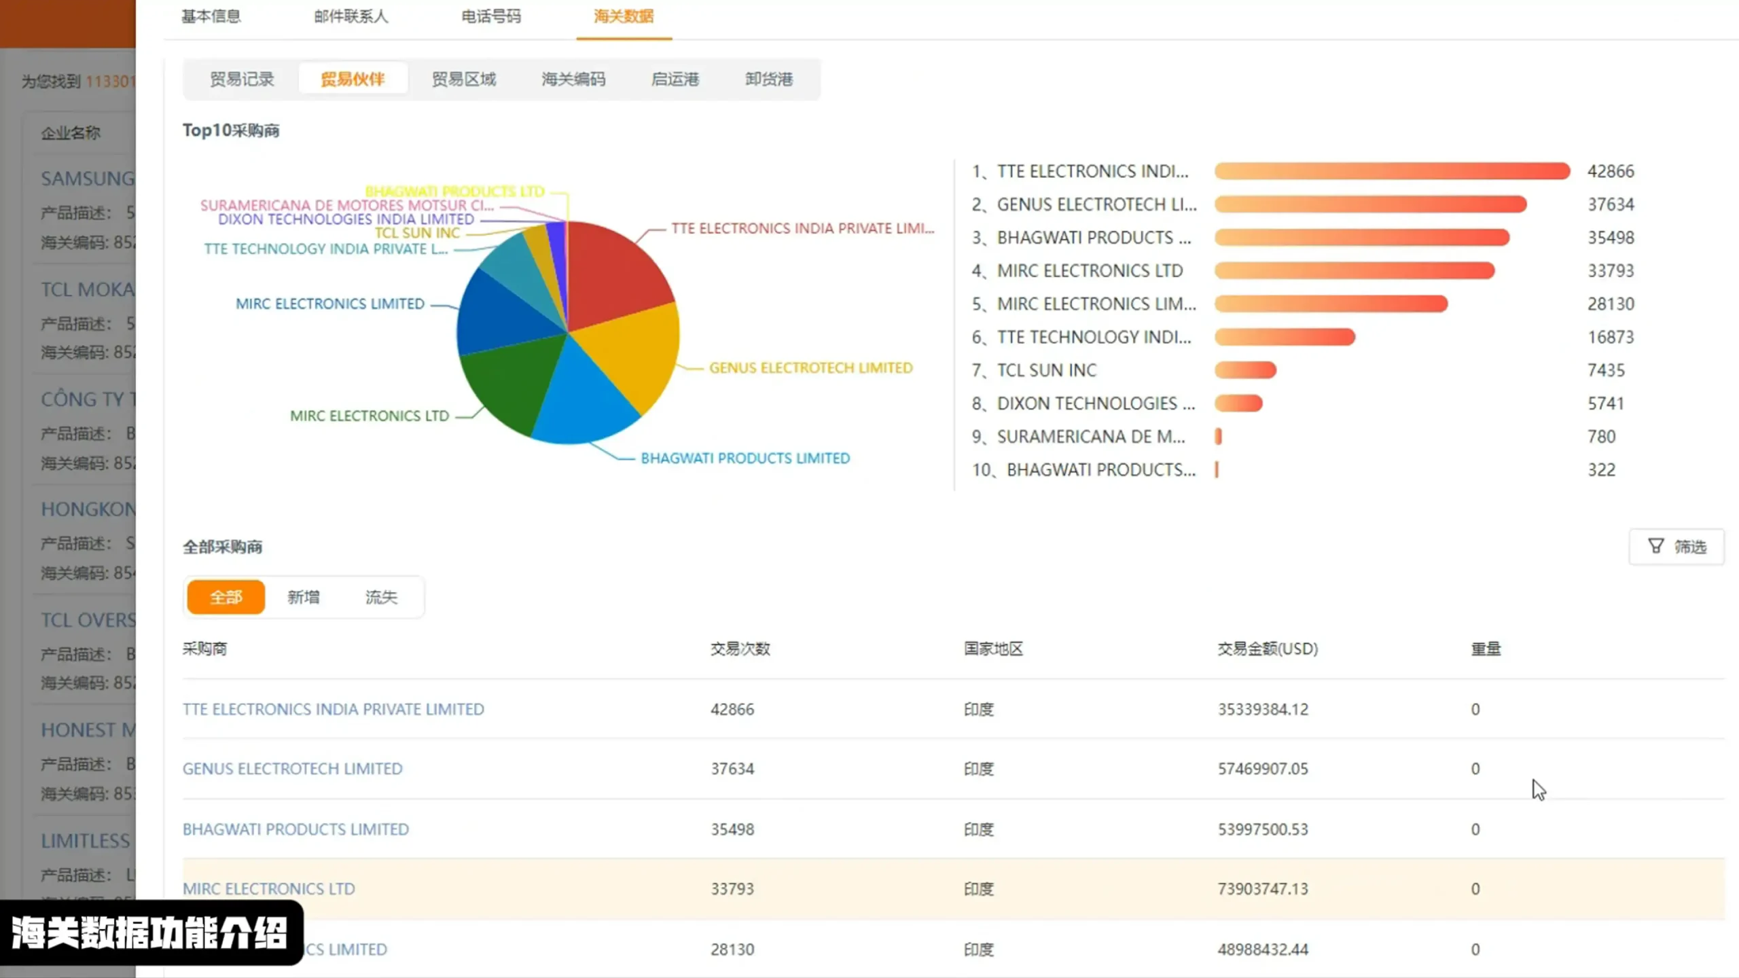Open GENUS ELECTROTECH LIMITED link
The image size is (1739, 978).
[x=292, y=769]
